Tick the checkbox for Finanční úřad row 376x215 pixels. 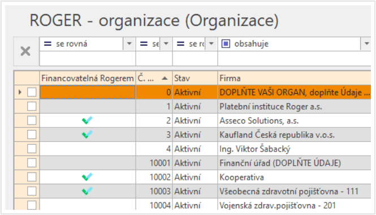click(32, 163)
